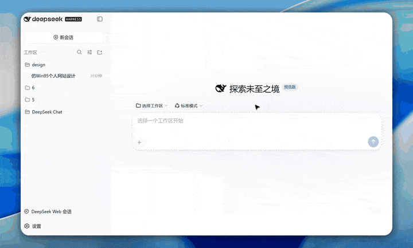Click the send arrow button

click(x=373, y=141)
